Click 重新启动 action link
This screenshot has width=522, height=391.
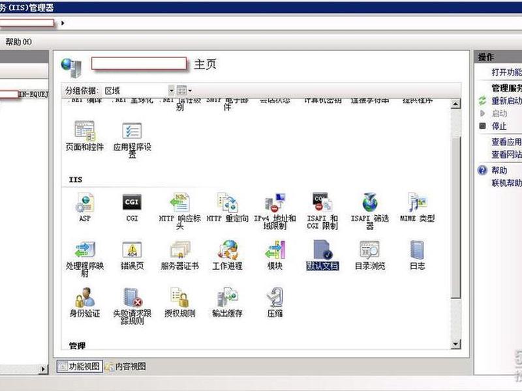[x=507, y=101]
